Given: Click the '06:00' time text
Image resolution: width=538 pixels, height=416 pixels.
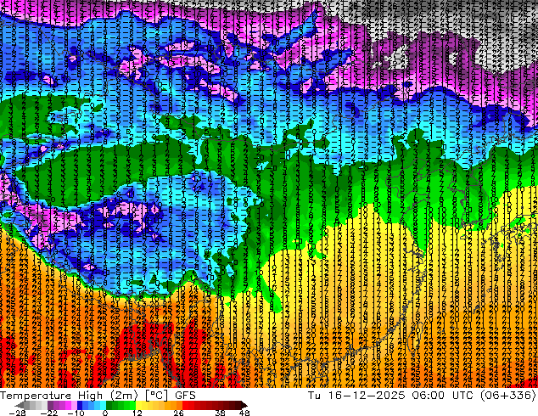Looking at the screenshot, I should pyautogui.click(x=430, y=396).
